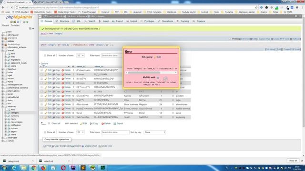
Task: Delete row with id 11
Action: pyautogui.click(x=66, y=100)
